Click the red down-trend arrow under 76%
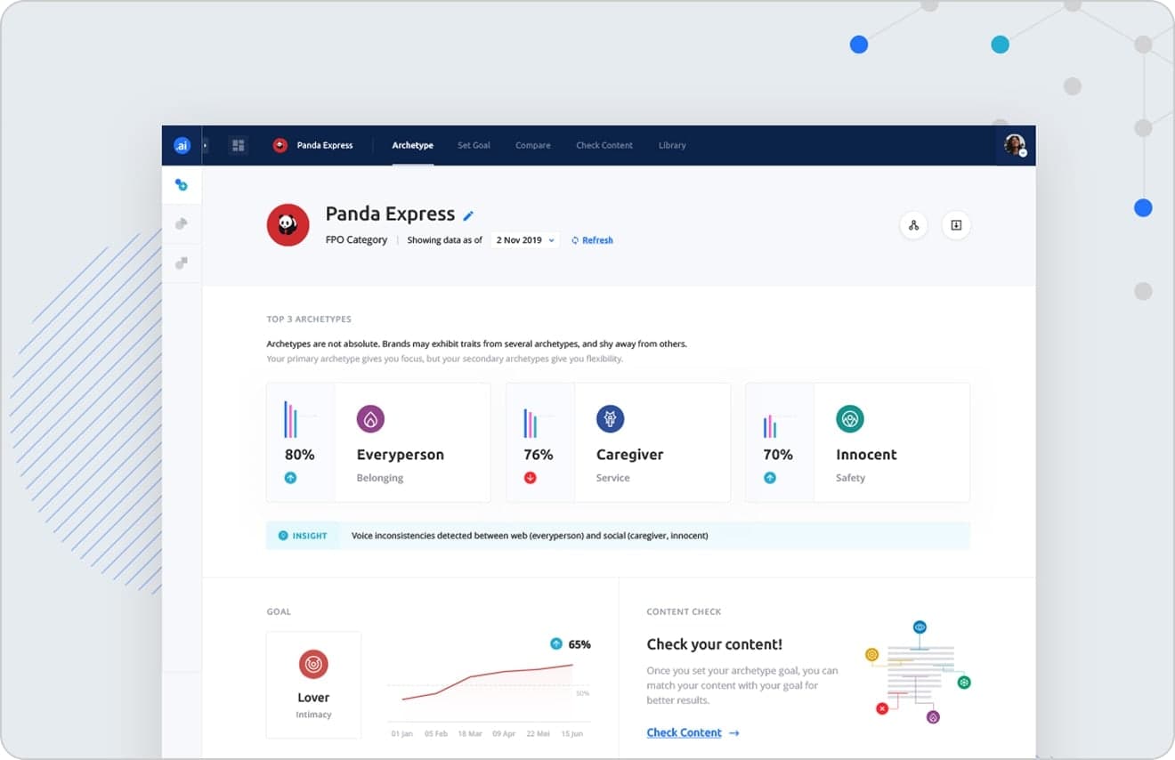The width and height of the screenshot is (1175, 760). 530,478
